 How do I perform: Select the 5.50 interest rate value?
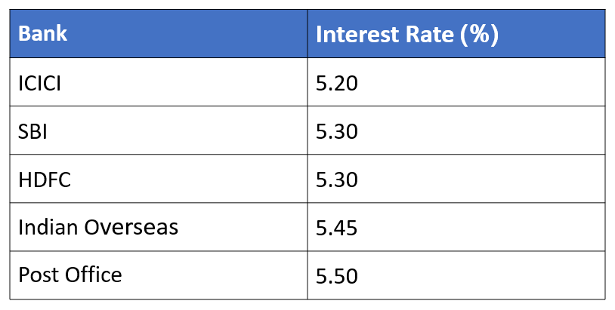coord(336,275)
